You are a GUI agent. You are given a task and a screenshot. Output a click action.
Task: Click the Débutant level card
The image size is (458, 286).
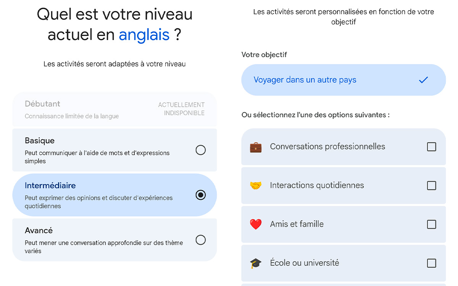[114, 109]
